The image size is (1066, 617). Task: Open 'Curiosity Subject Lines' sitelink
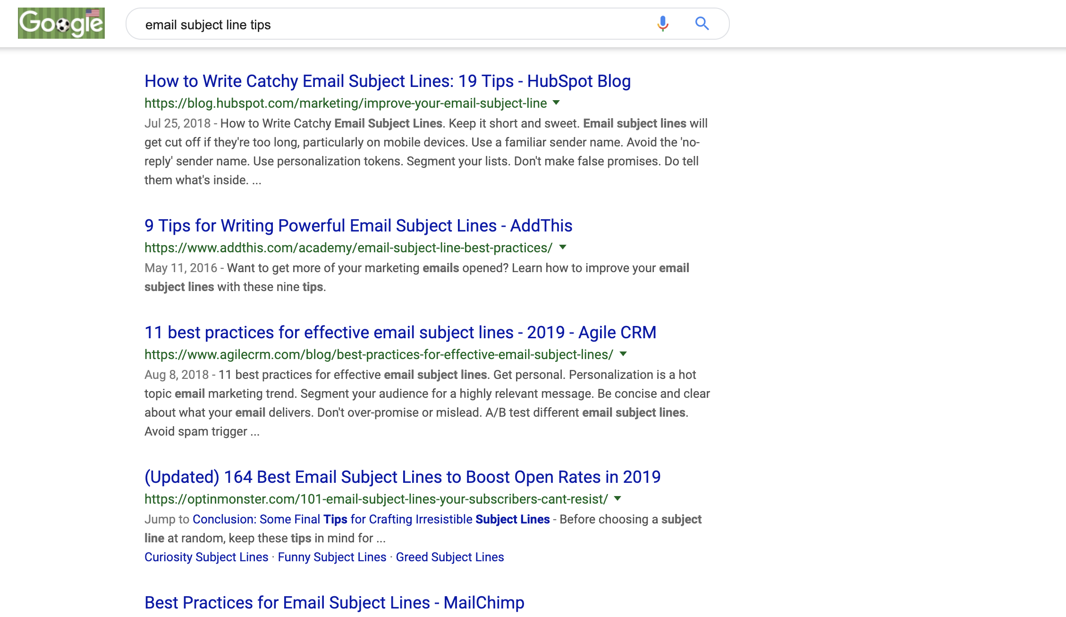pos(206,557)
